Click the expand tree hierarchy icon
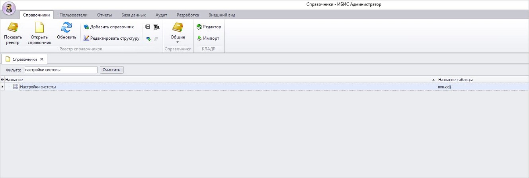 [x=156, y=27]
